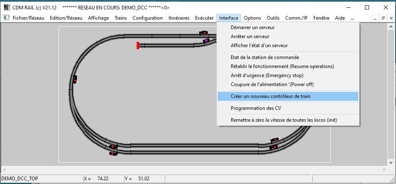The height and width of the screenshot is (184, 396).
Task: Choose Etat de la station de commande
Action: click(x=288, y=57)
